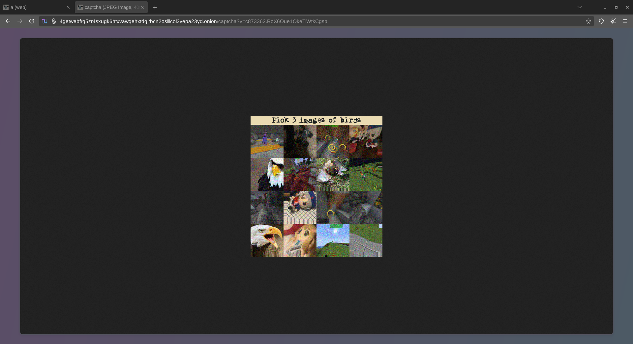Bookmark this page with the star icon
This screenshot has height=344, width=633.
(x=588, y=21)
